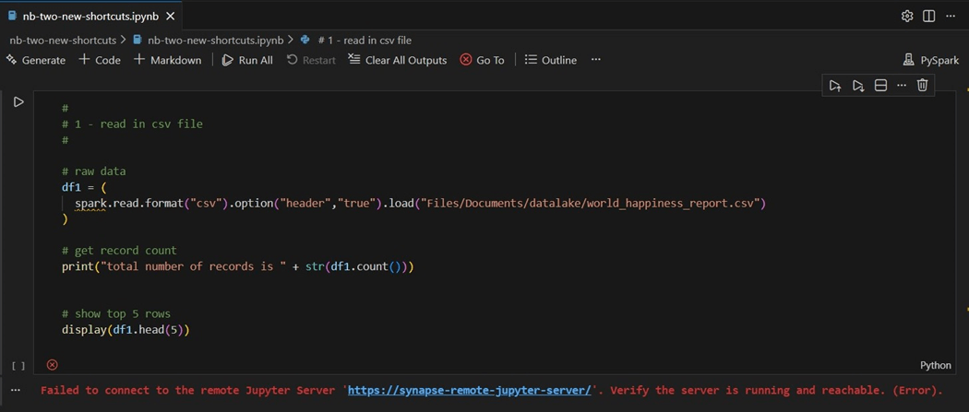Click nb-two-new-shortcuts.ipynb file breadcrumb
The image size is (969, 412).
[209, 40]
